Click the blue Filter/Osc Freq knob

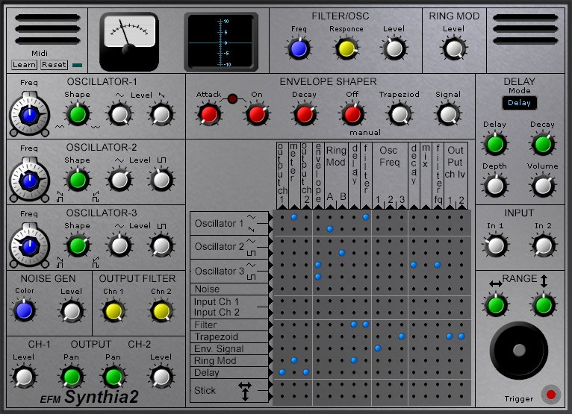299,49
